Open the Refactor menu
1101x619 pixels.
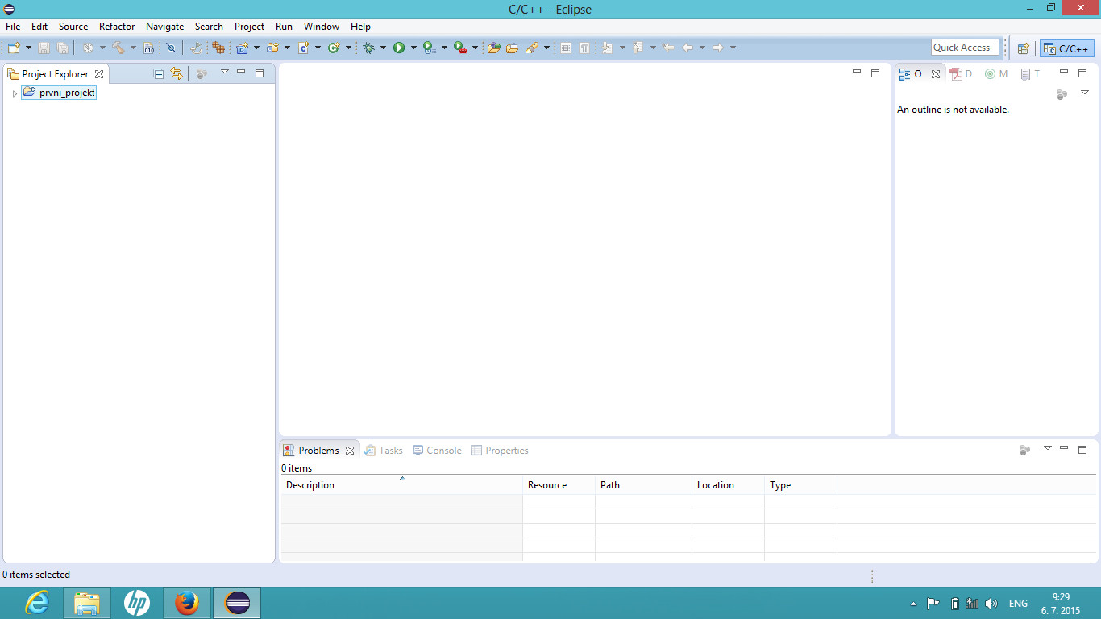tap(117, 27)
